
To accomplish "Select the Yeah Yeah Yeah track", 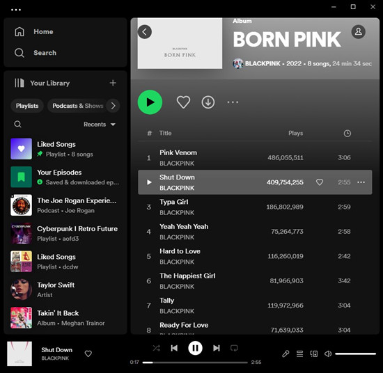I will (255, 232).
